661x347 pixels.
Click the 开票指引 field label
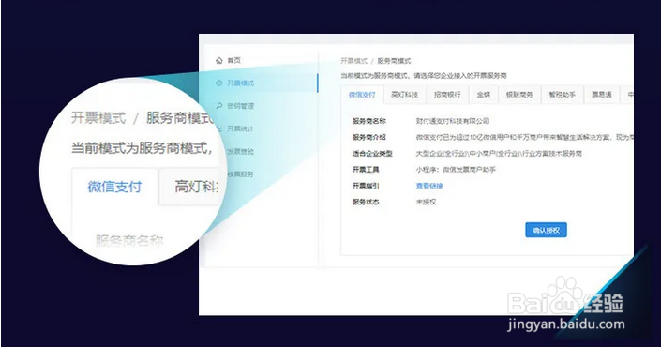point(366,186)
